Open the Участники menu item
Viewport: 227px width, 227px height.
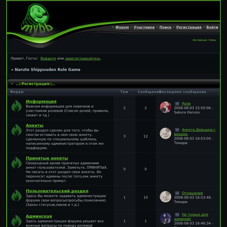144,27
